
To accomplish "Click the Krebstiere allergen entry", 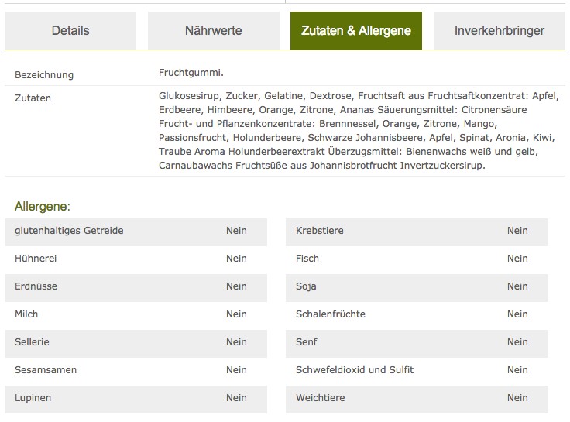I will 319,231.
